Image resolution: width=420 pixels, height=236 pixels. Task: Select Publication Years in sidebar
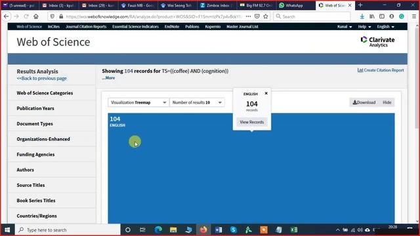(x=35, y=108)
